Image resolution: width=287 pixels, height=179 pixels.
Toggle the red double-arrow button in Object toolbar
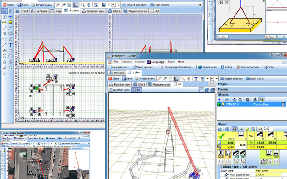(x=235, y=129)
